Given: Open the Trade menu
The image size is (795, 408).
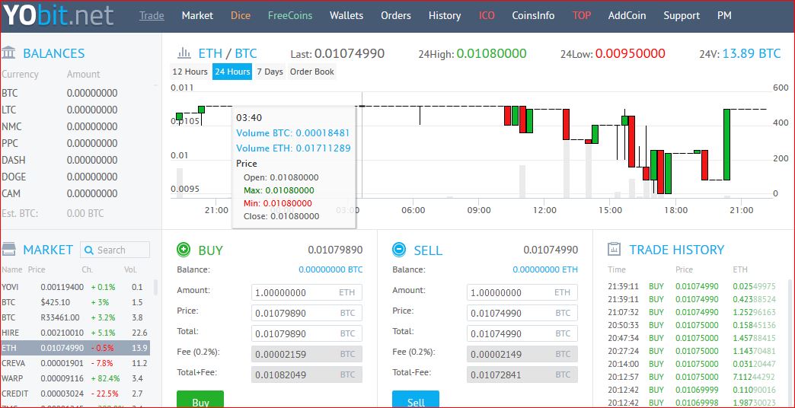Looking at the screenshot, I should pos(152,16).
